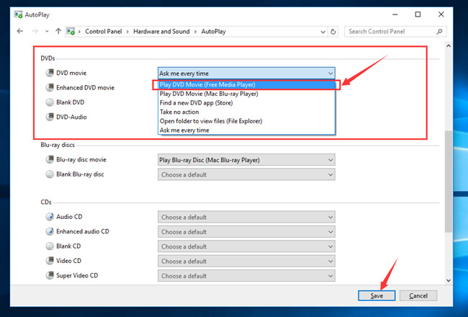
Task: Click the refresh icon in address bar
Action: 334,32
